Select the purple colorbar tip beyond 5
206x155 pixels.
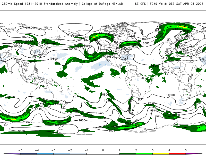tap(192, 154)
